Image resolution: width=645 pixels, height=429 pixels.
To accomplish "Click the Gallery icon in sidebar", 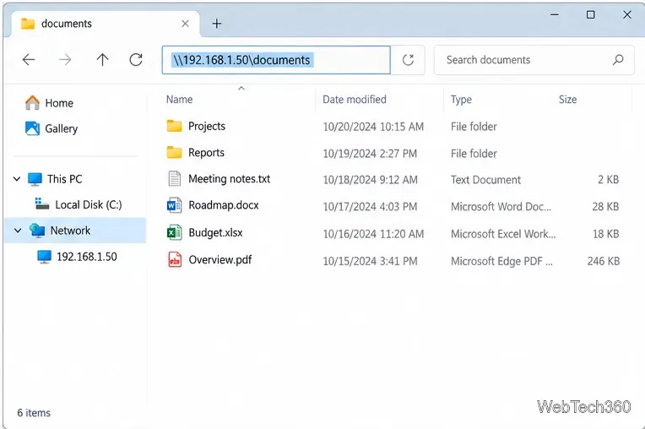I will point(32,128).
